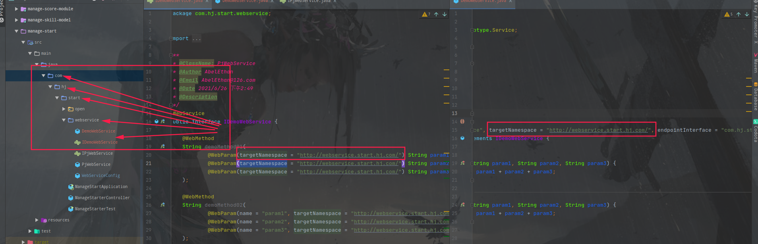Click the ManageStartApplication file icon in tree
The width and height of the screenshot is (758, 244).
click(71, 186)
